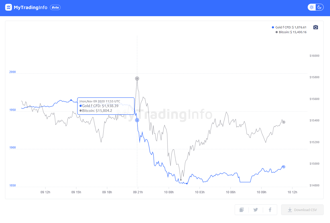The width and height of the screenshot is (330, 223).
Task: Click Bitcoin peak marker at $15,804
Action: 137,78
